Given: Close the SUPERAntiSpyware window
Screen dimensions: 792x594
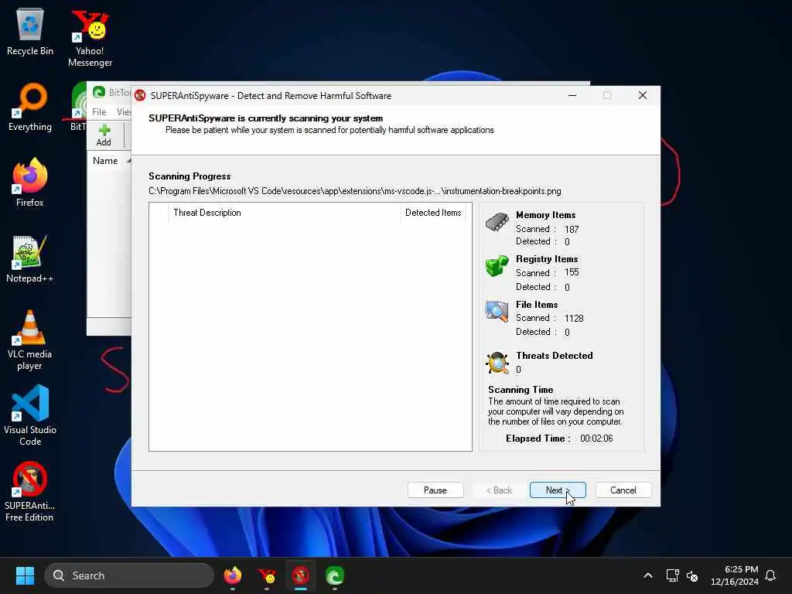Looking at the screenshot, I should point(643,95).
